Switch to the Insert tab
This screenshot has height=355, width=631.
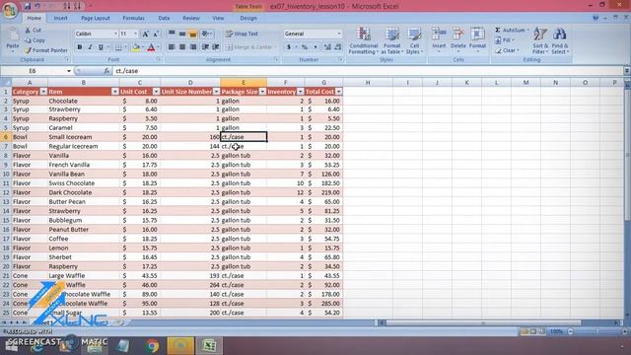coord(61,18)
